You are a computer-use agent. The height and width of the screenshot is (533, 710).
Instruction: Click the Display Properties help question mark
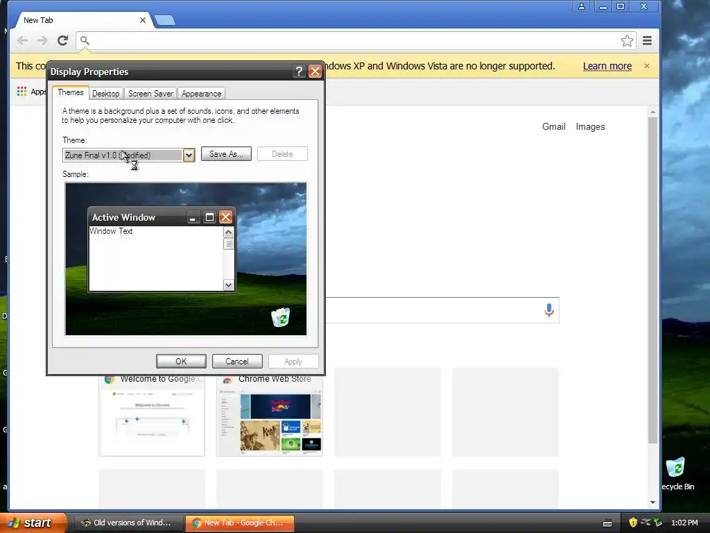tap(299, 71)
